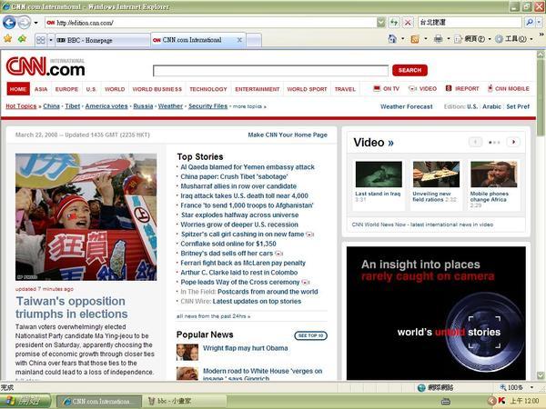Open the TECHNOLOGY navigation section
The height and width of the screenshot is (409, 546).
pyautogui.click(x=208, y=89)
